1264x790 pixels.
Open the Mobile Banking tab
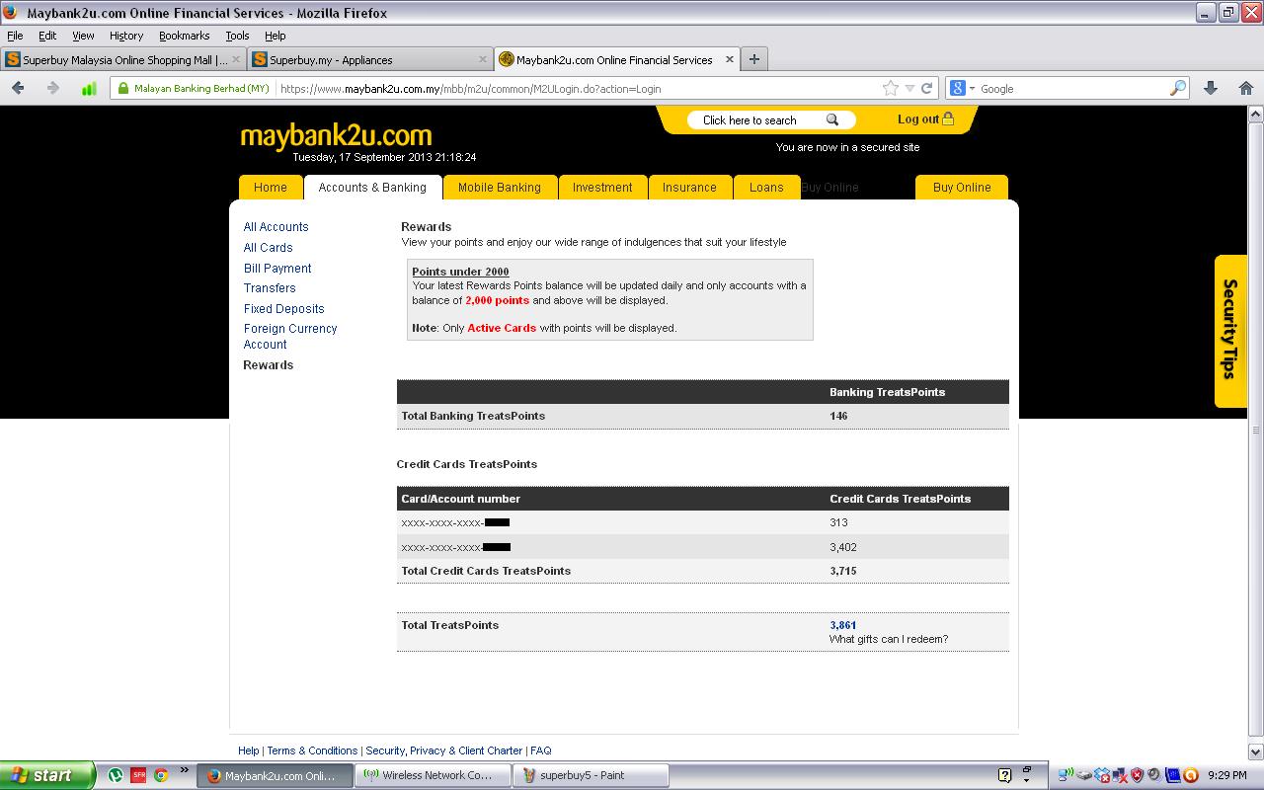500,188
